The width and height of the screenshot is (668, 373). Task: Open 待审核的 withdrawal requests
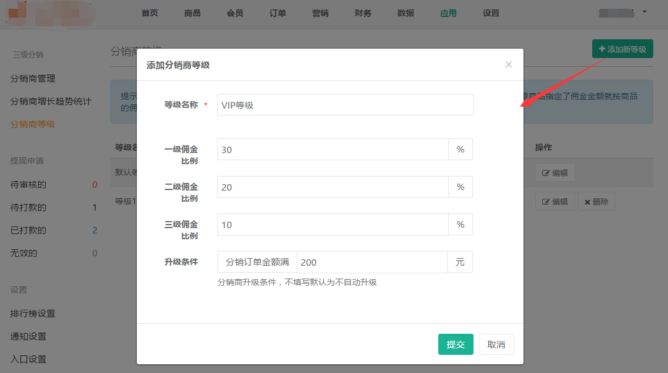(x=28, y=185)
